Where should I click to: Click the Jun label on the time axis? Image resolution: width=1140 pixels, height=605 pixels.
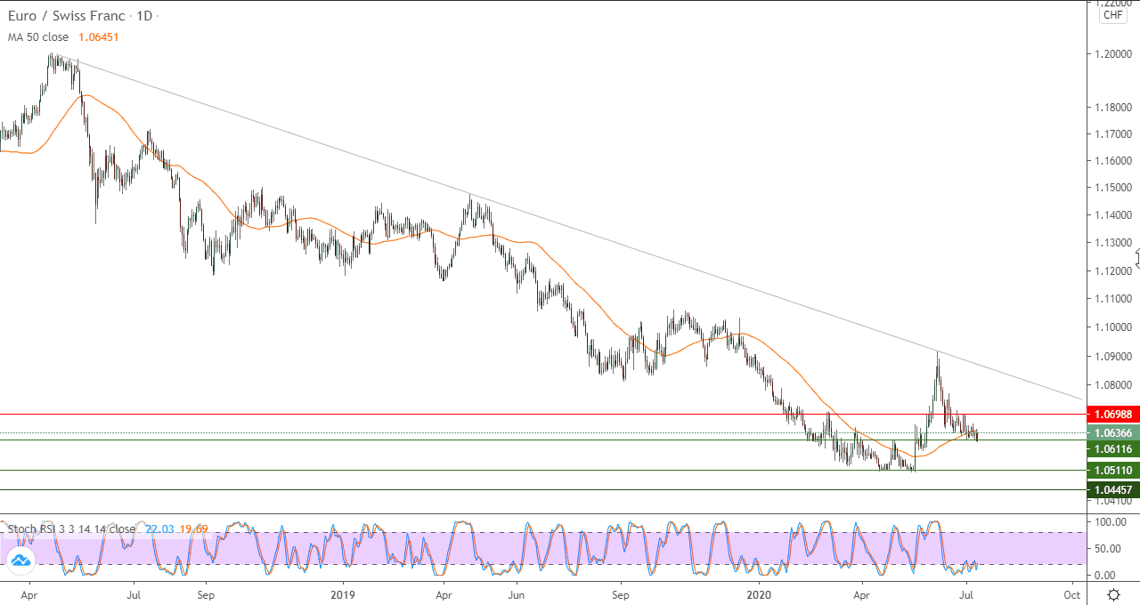click(516, 593)
